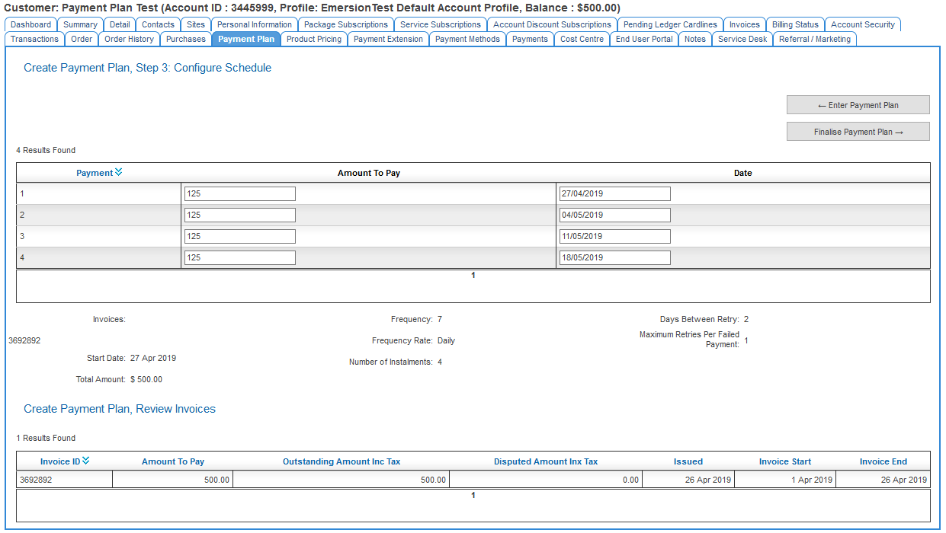
Task: Sort invoices by Outstanding Amount Inc Tax
Action: pos(341,461)
